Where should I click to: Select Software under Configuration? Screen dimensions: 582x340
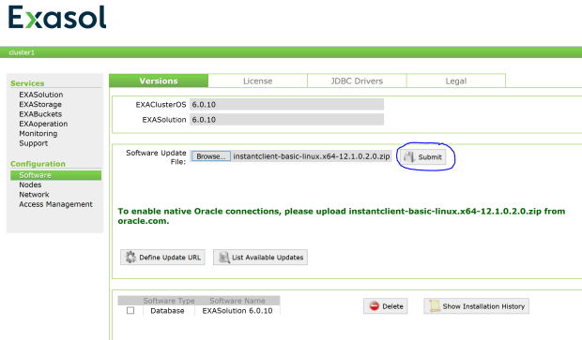point(55,175)
